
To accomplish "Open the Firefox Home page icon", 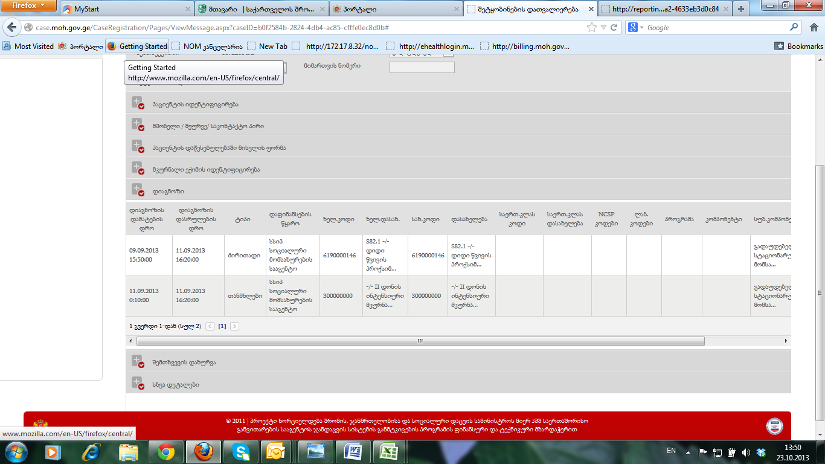I will click(x=814, y=28).
